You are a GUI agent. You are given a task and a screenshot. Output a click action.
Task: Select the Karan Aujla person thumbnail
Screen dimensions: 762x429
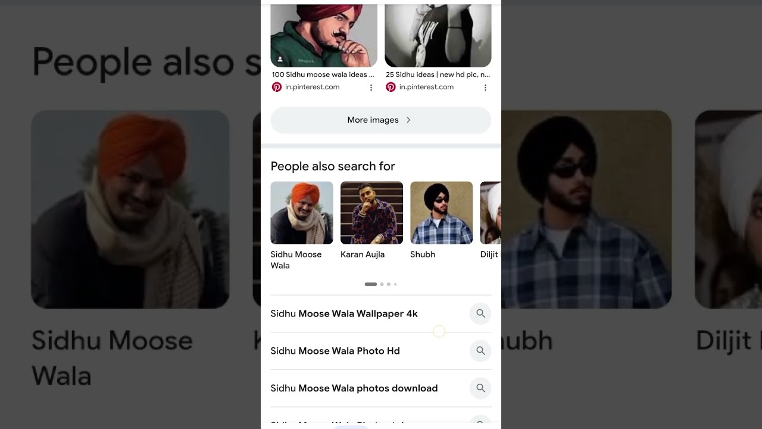(x=371, y=213)
